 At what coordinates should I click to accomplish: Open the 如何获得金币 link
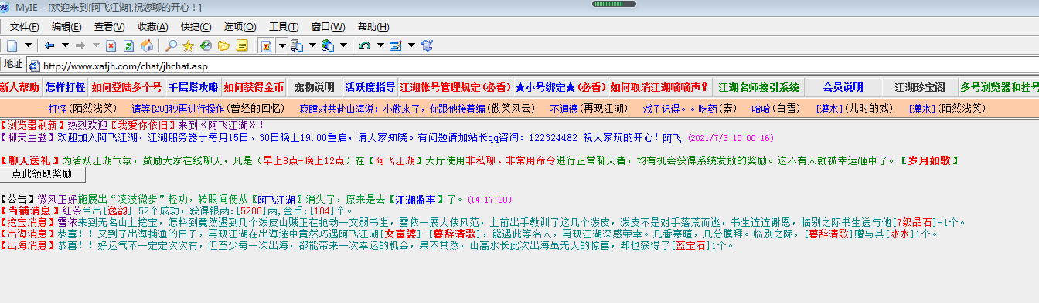click(x=254, y=87)
